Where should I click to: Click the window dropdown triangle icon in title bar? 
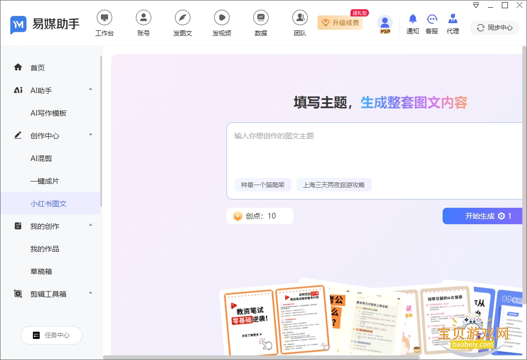[x=476, y=5]
